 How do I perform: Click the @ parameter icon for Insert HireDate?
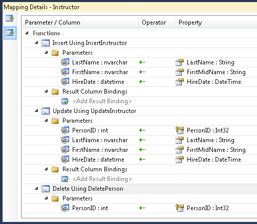click(x=65, y=82)
